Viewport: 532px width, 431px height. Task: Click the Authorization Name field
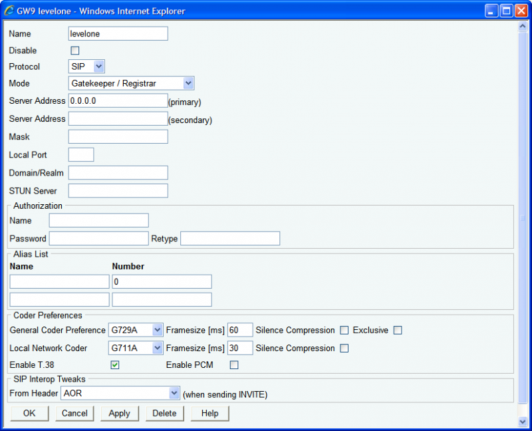tap(98, 220)
